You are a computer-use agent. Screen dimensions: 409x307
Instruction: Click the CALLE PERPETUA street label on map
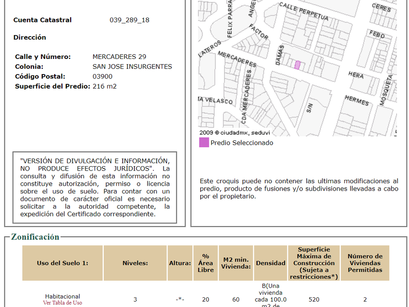tap(304, 11)
